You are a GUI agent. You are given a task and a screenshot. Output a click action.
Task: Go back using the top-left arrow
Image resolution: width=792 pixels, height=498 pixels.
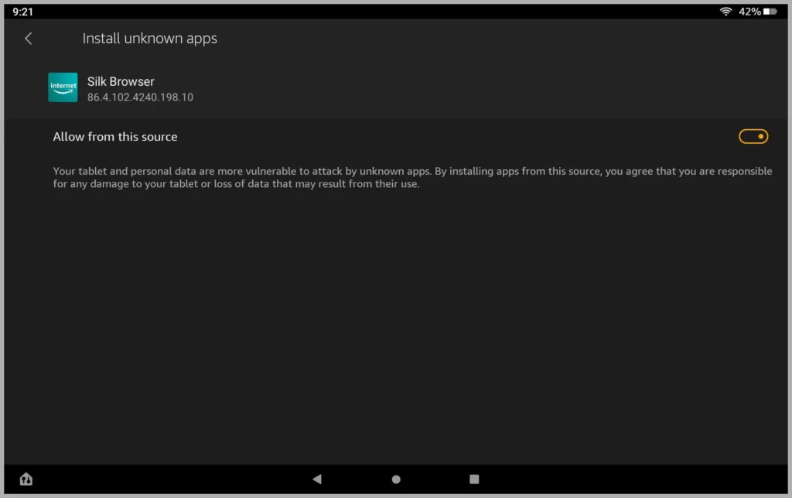[29, 39]
